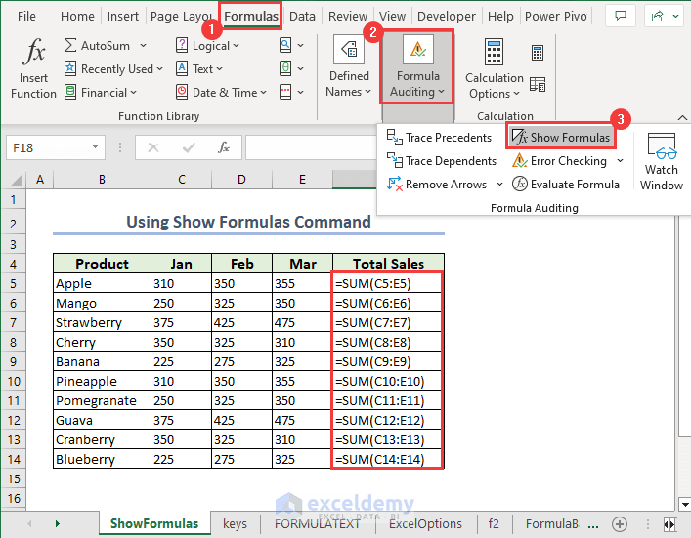
Task: Click the Defined Names tag icon
Action: pyautogui.click(x=349, y=50)
